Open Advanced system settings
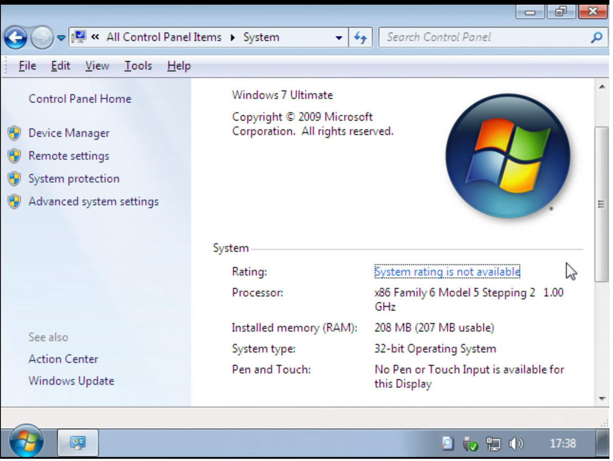The image size is (613, 461). tap(93, 201)
